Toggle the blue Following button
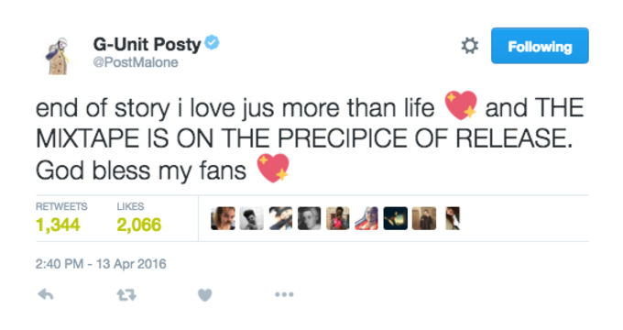This screenshot has width=623, height=330. (x=540, y=46)
